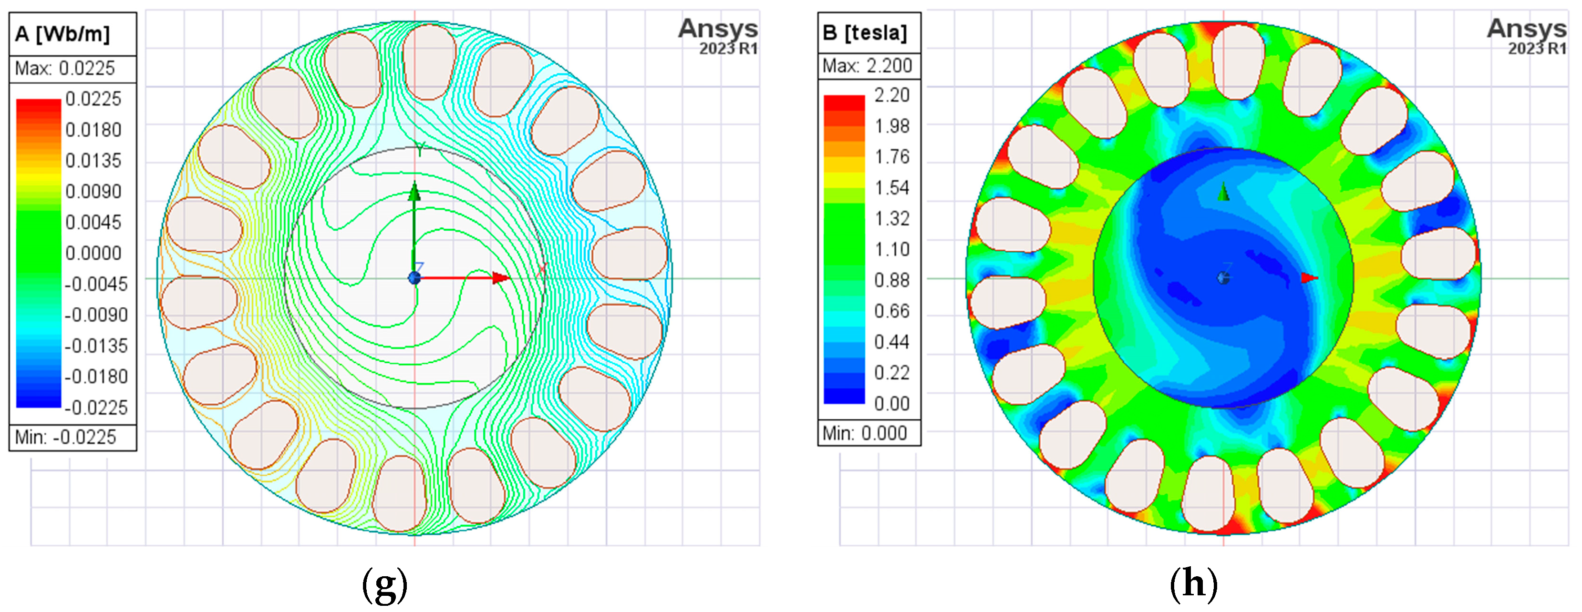Click the red axis arrow in plot h
This screenshot has width=1582, height=612.
coord(1309,278)
